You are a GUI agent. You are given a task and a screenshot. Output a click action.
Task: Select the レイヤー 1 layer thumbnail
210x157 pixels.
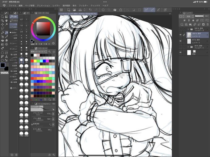coord(189,41)
